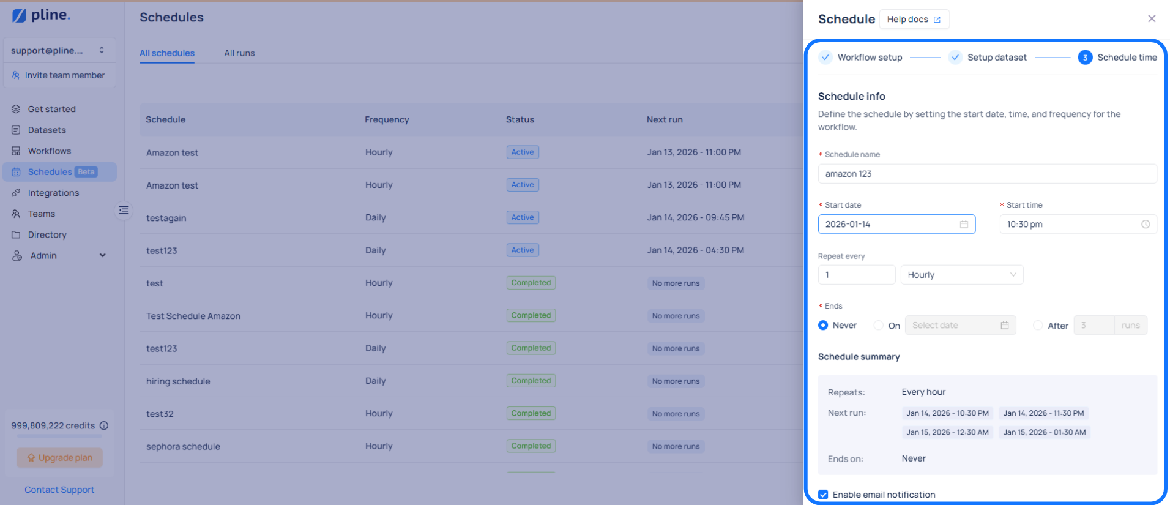Click the sidebar collapse toggle icon

[x=124, y=211]
